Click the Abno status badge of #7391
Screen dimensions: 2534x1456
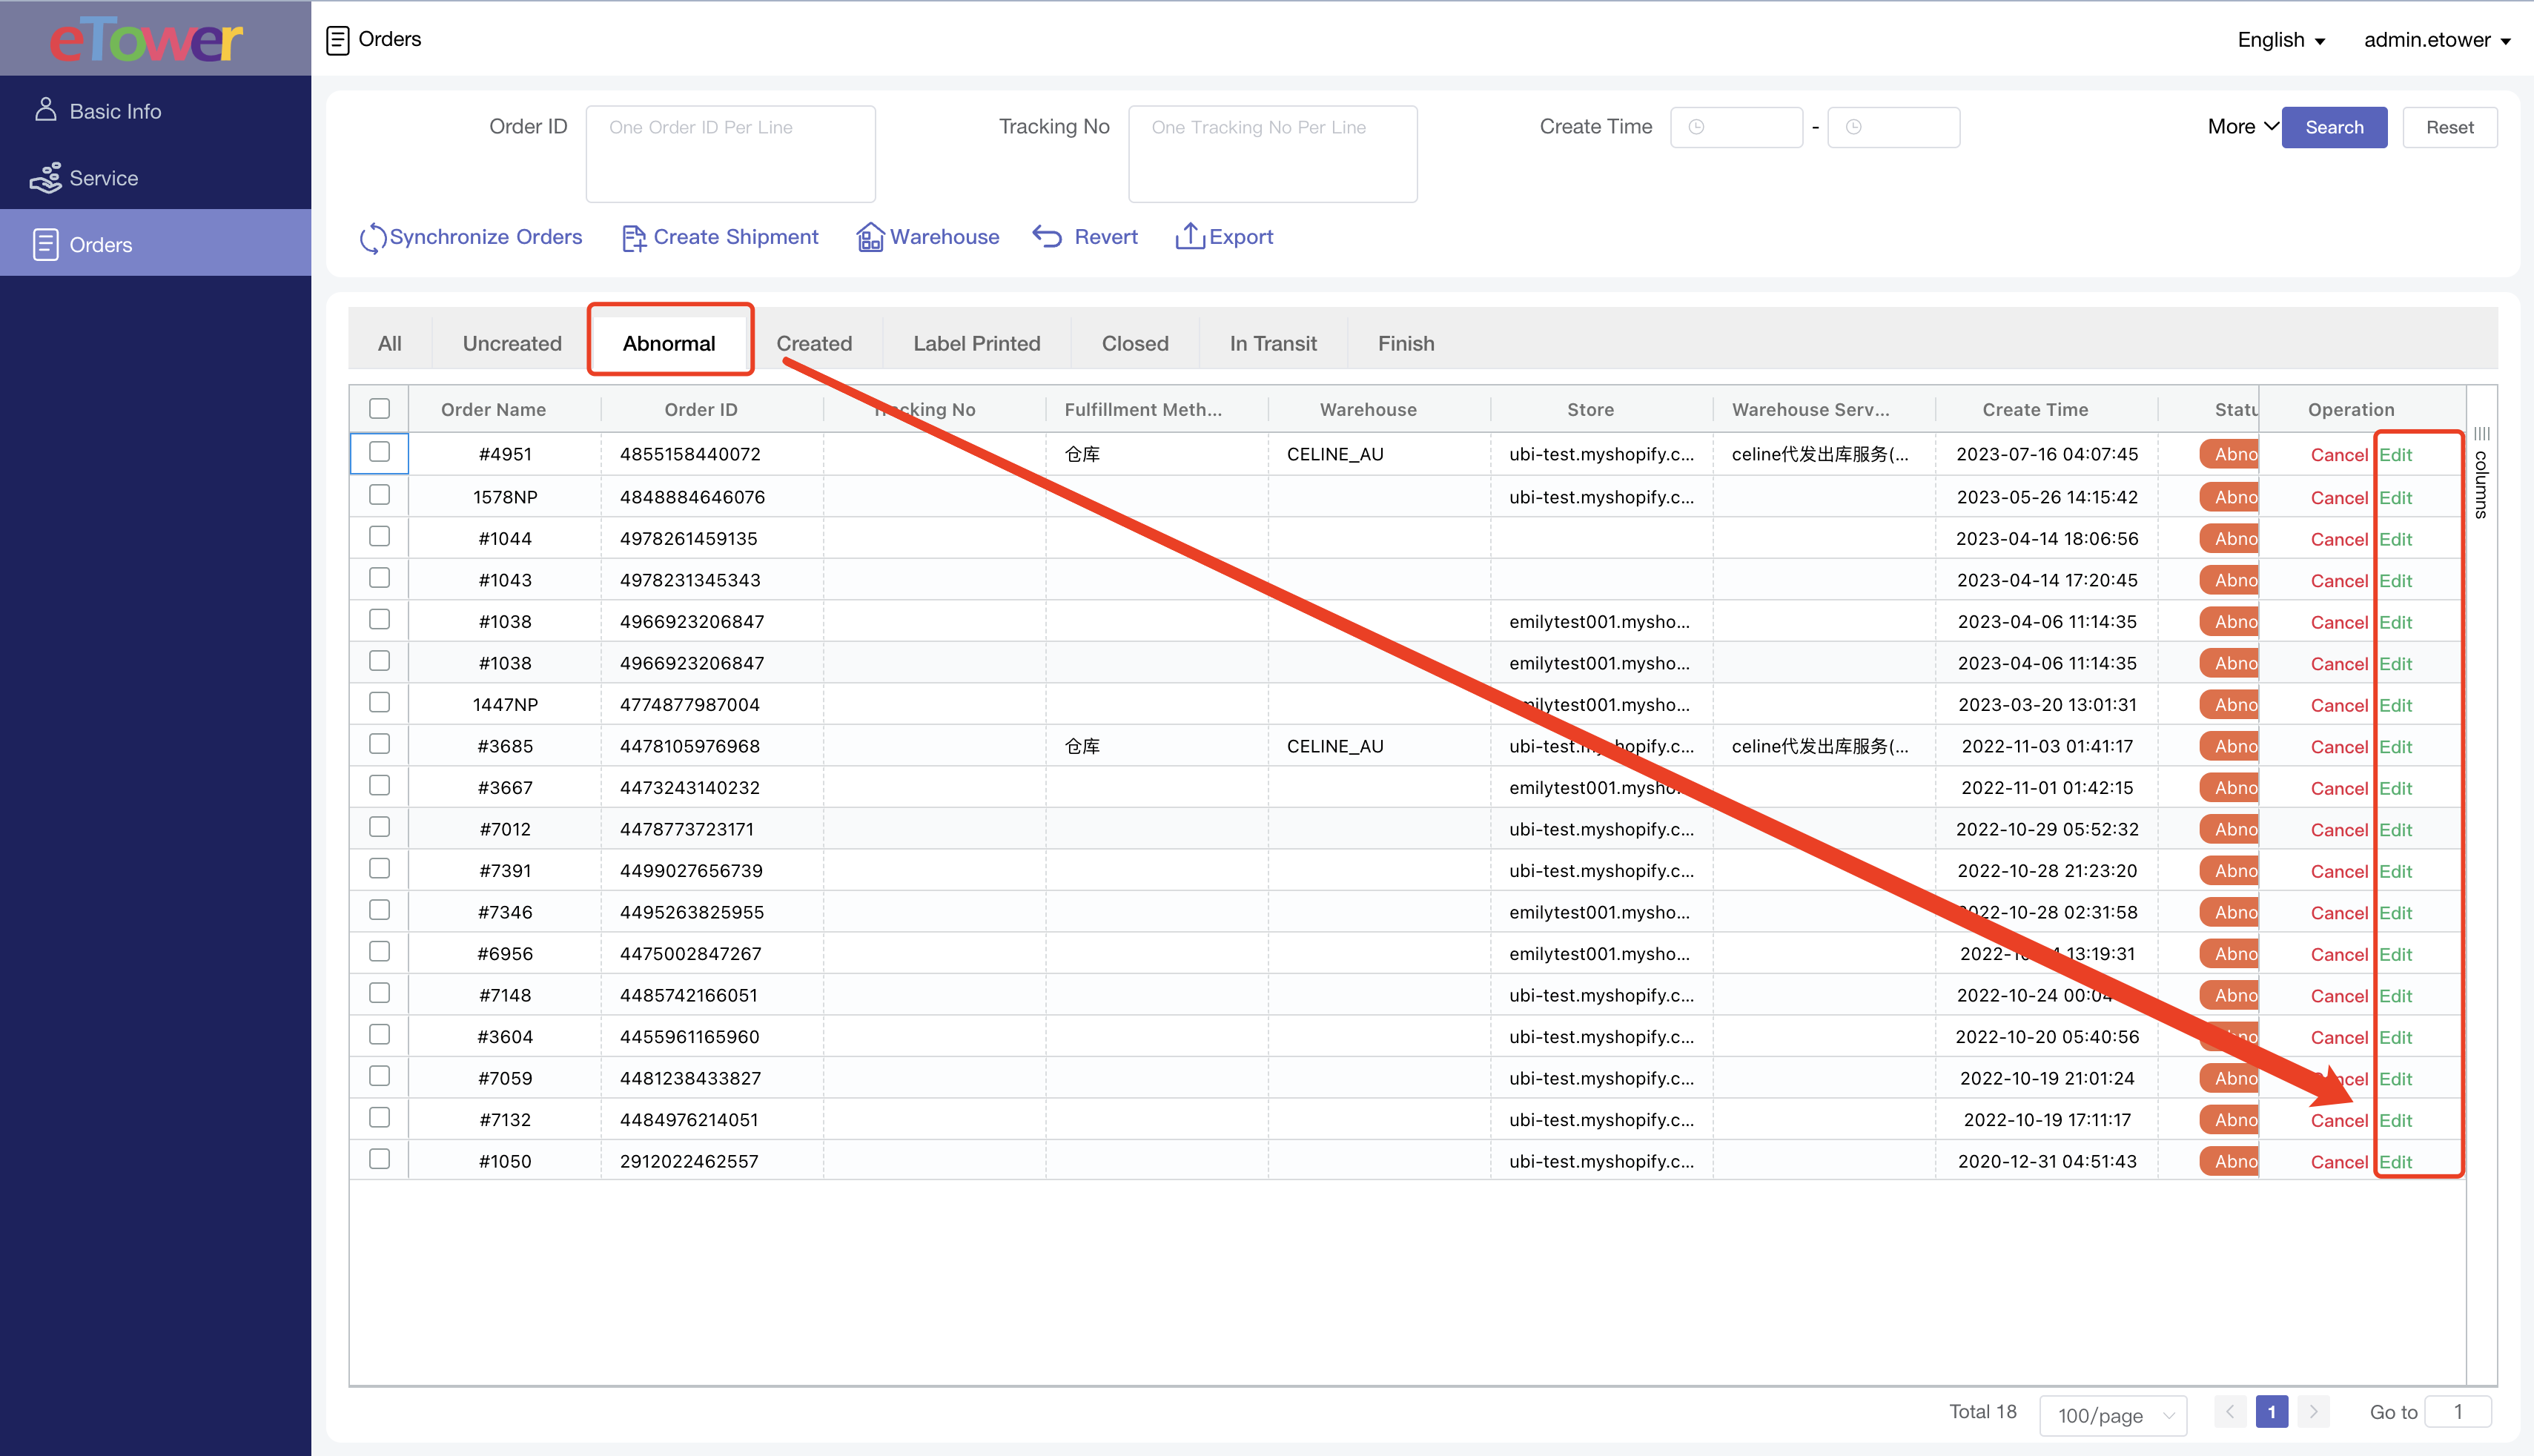[2229, 870]
